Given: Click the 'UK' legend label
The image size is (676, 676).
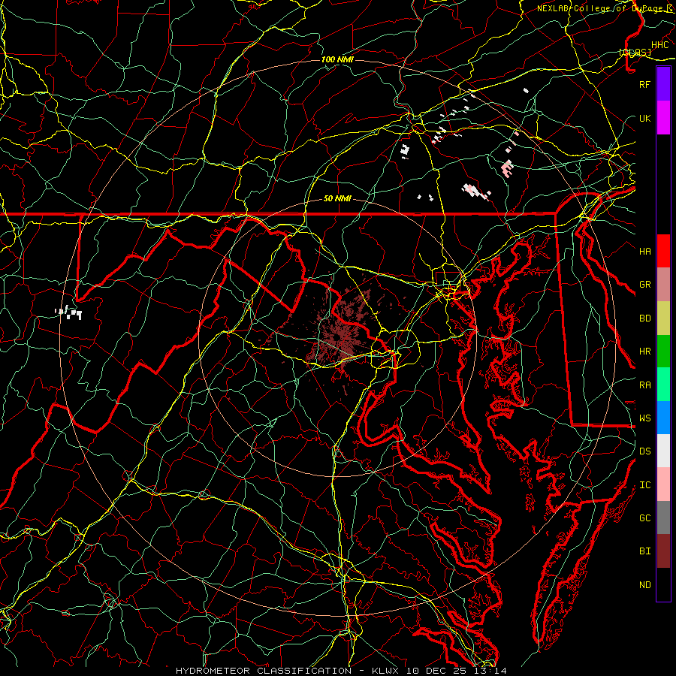Looking at the screenshot, I should (x=644, y=118).
